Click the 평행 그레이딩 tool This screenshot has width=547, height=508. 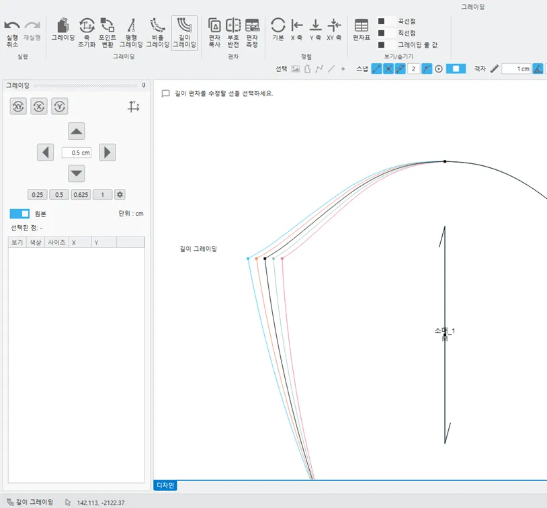131,33
